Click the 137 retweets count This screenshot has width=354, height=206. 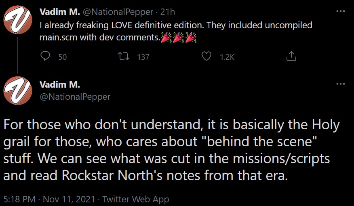[143, 57]
